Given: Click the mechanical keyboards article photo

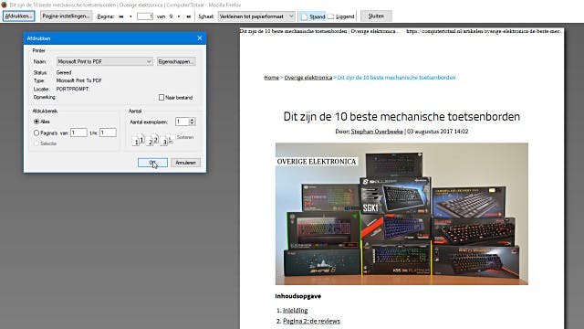Looking at the screenshot, I should click(401, 214).
